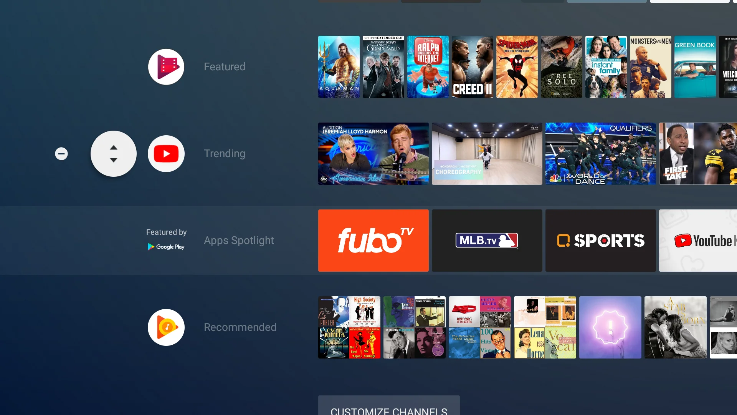Image resolution: width=737 pixels, height=415 pixels.
Task: Open the fuboTV app
Action: [373, 240]
